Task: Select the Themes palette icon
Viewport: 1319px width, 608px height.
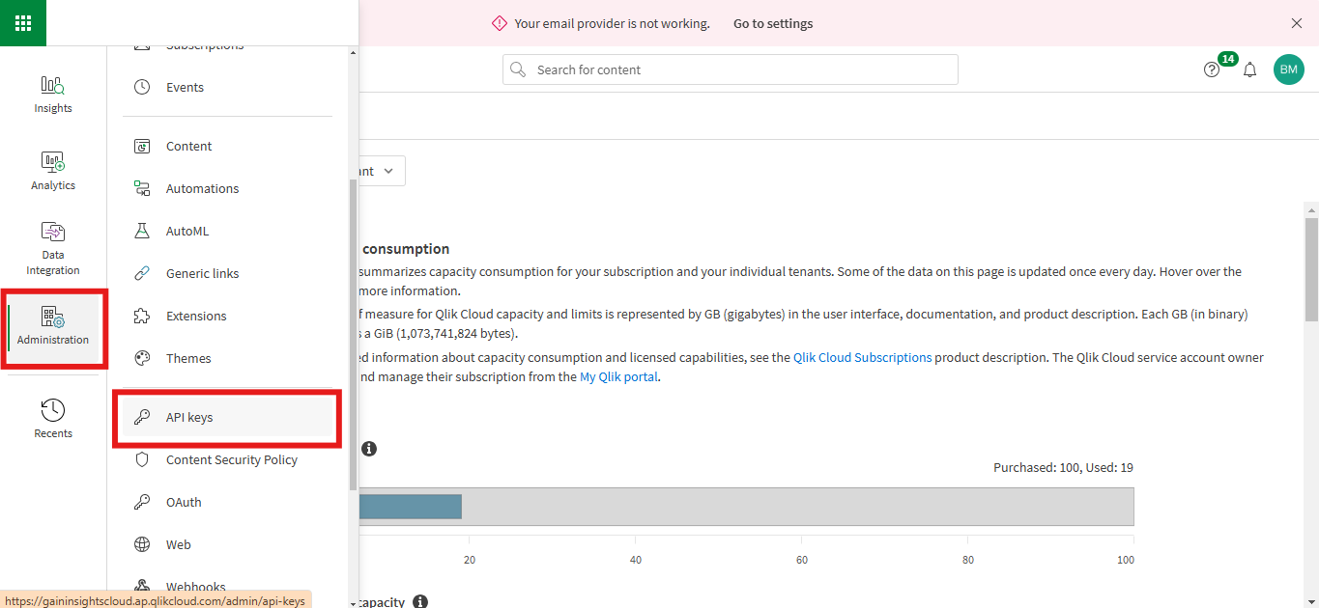Action: click(x=143, y=358)
